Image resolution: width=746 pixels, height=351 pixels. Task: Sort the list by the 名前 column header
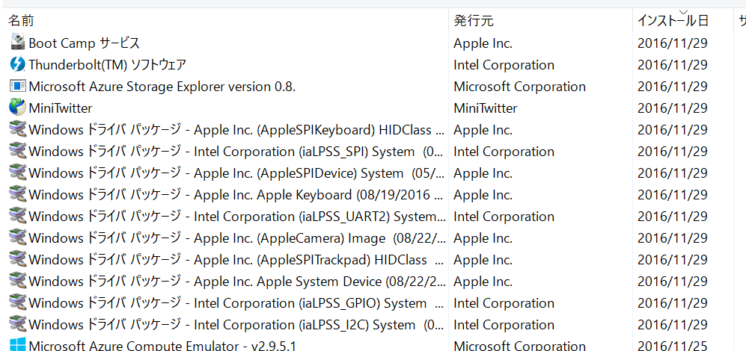22,20
